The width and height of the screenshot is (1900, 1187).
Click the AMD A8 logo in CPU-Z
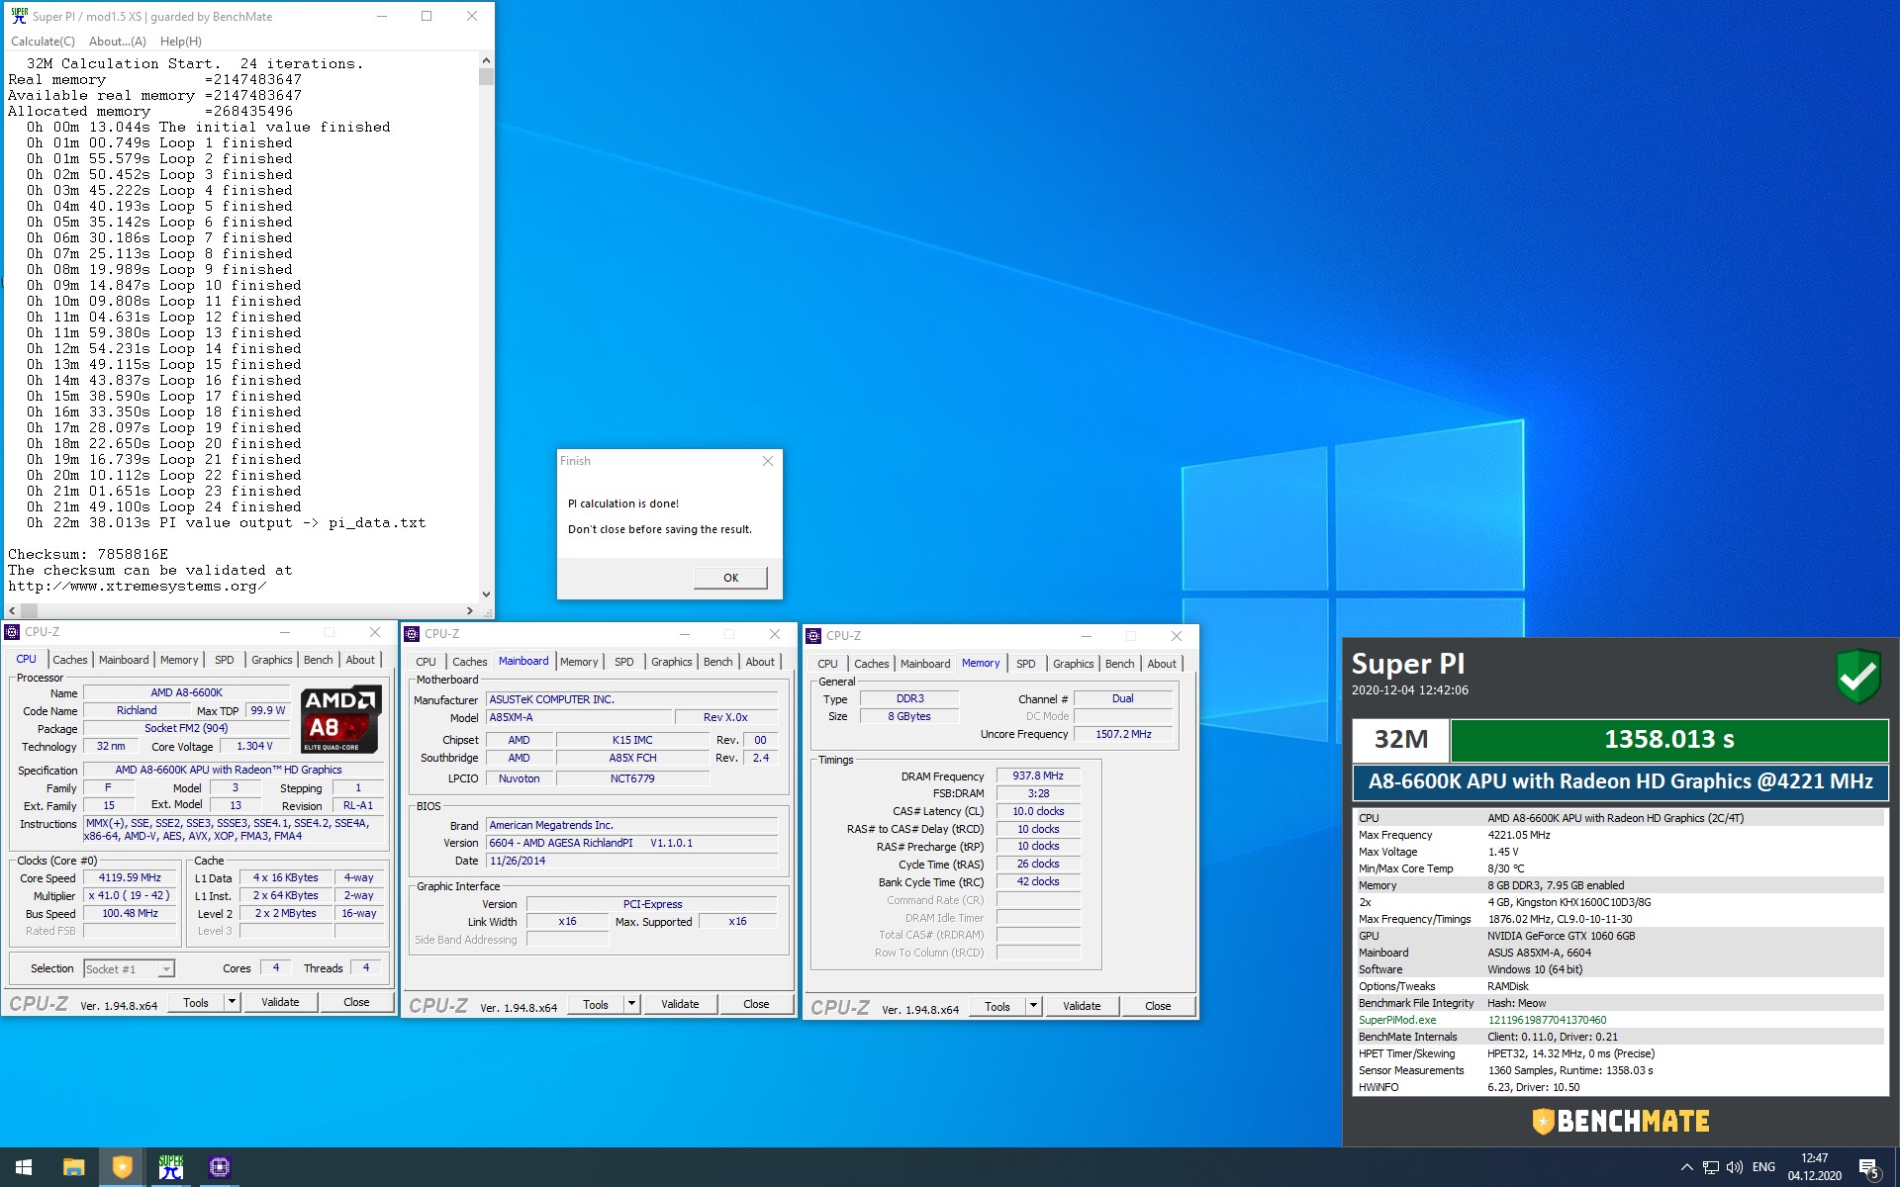pyautogui.click(x=340, y=719)
